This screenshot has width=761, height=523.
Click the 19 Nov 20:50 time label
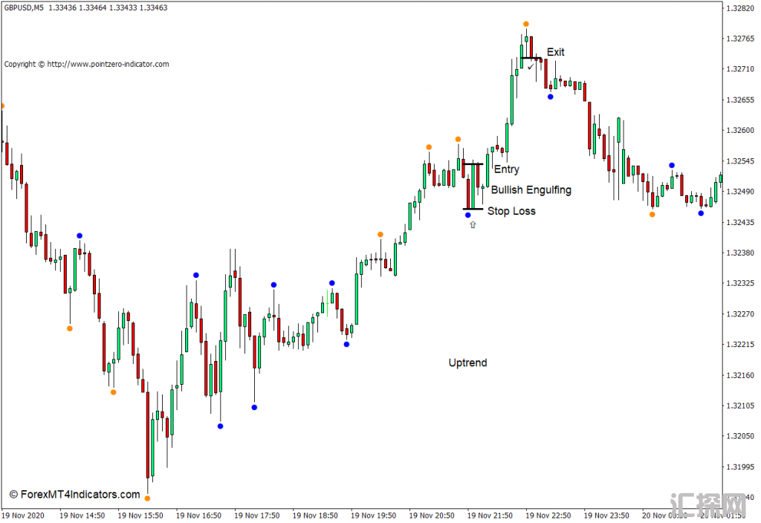(432, 516)
